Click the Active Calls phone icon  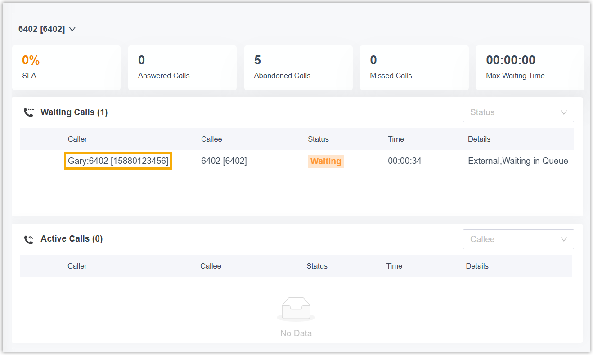point(29,239)
